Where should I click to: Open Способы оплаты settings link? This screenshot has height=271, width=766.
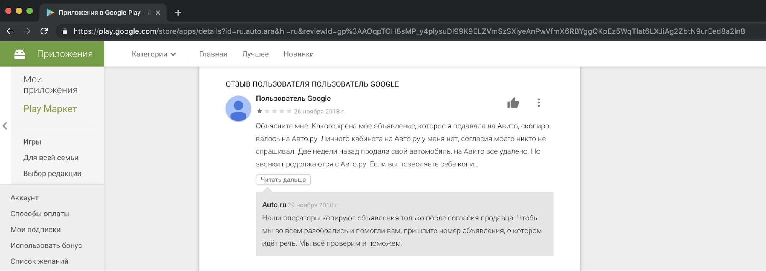[40, 214]
